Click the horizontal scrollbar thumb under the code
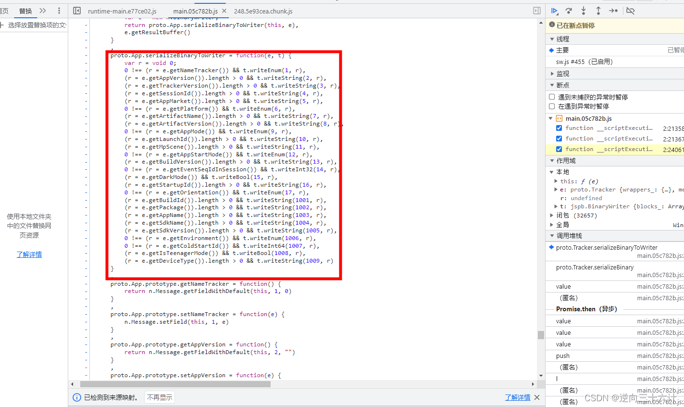The width and height of the screenshot is (684, 407). pyautogui.click(x=175, y=384)
